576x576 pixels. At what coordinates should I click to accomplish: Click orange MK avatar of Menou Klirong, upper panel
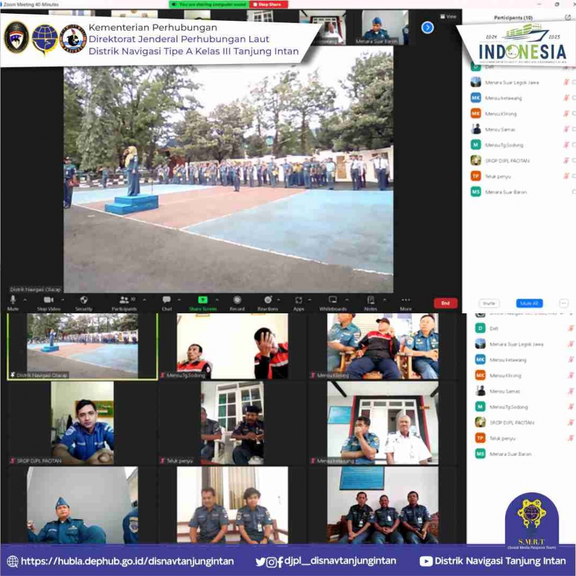(x=476, y=113)
